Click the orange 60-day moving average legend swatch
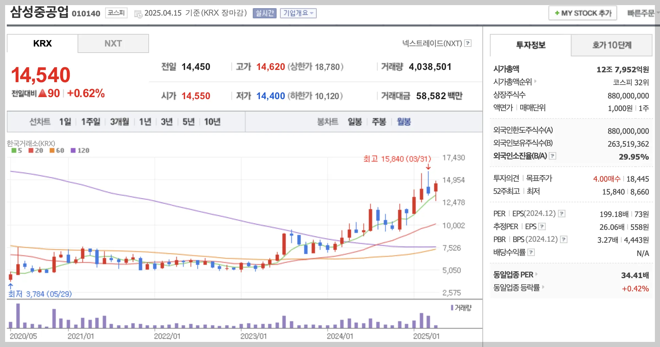This screenshot has width=660, height=347. click(52, 150)
